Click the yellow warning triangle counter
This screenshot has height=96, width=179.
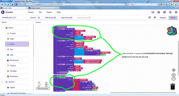(39, 85)
